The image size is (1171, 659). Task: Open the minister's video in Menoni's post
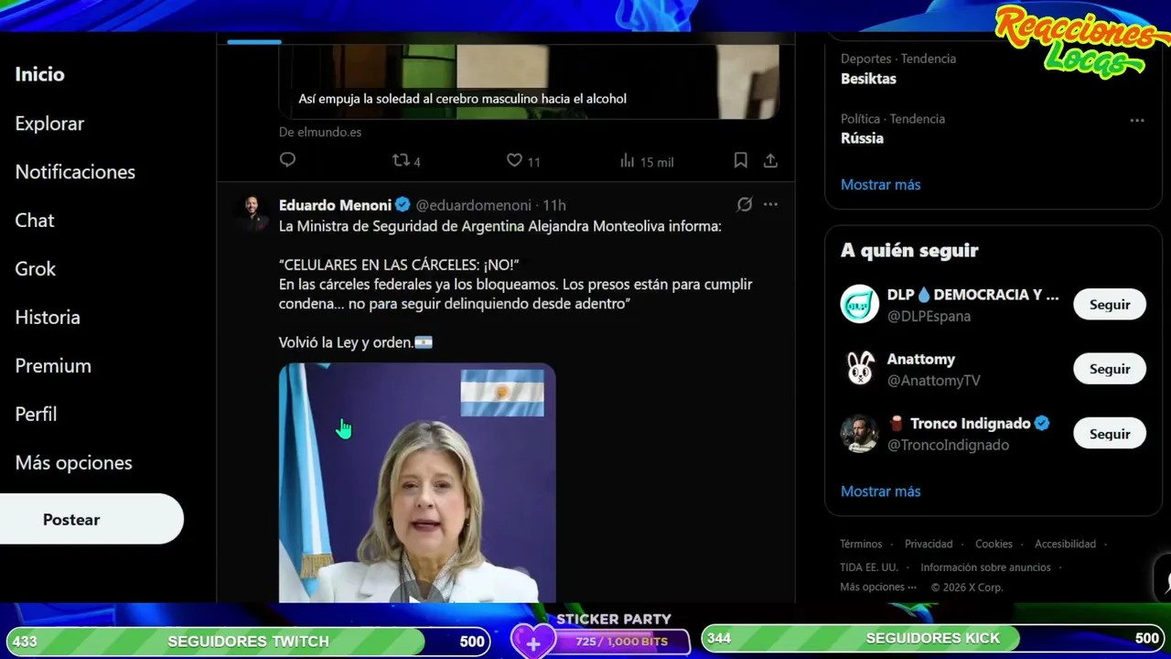(417, 483)
